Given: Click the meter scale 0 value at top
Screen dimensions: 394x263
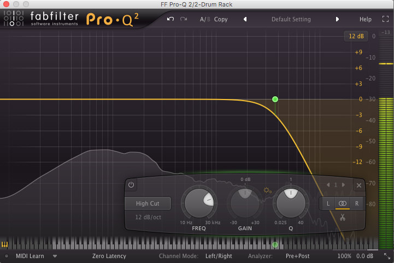Looking at the screenshot, I should point(374,36).
